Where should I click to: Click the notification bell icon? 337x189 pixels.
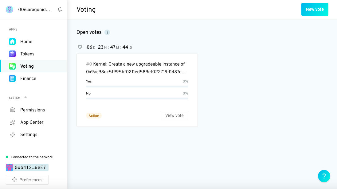click(60, 10)
